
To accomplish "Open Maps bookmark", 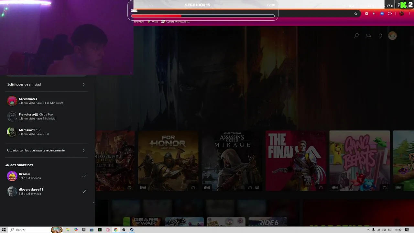I will [153, 22].
